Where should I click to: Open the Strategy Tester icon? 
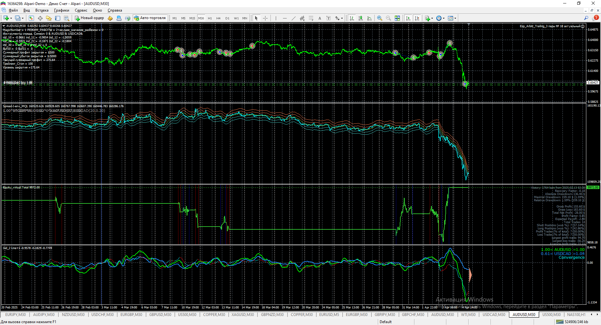(66, 18)
